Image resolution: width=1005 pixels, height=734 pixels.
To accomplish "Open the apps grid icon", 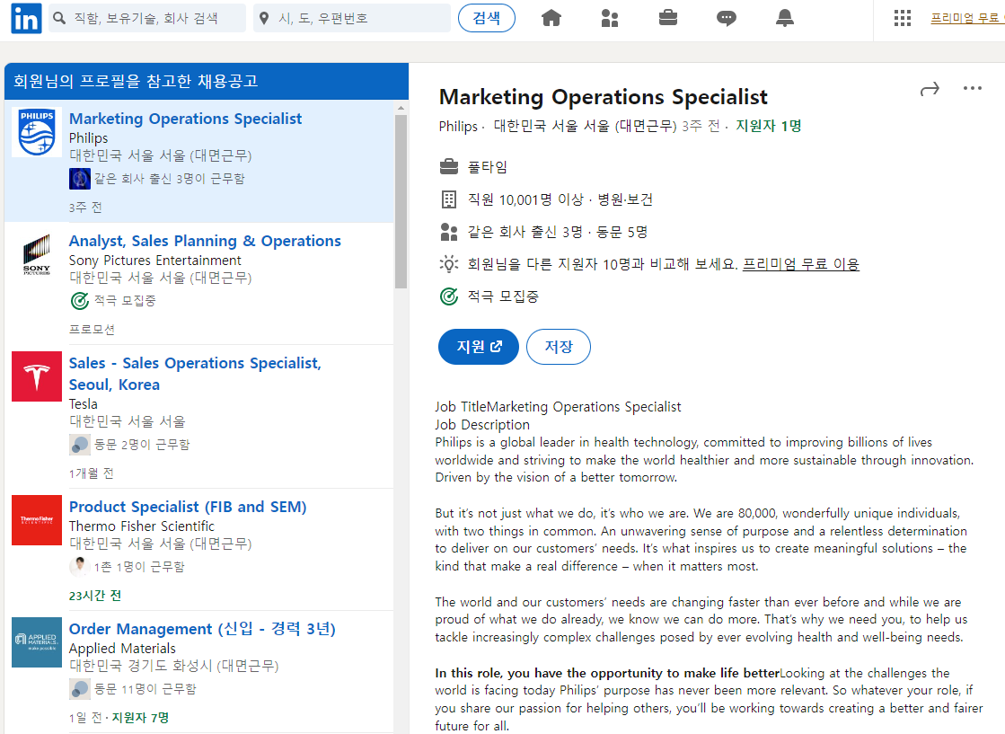I will point(903,18).
